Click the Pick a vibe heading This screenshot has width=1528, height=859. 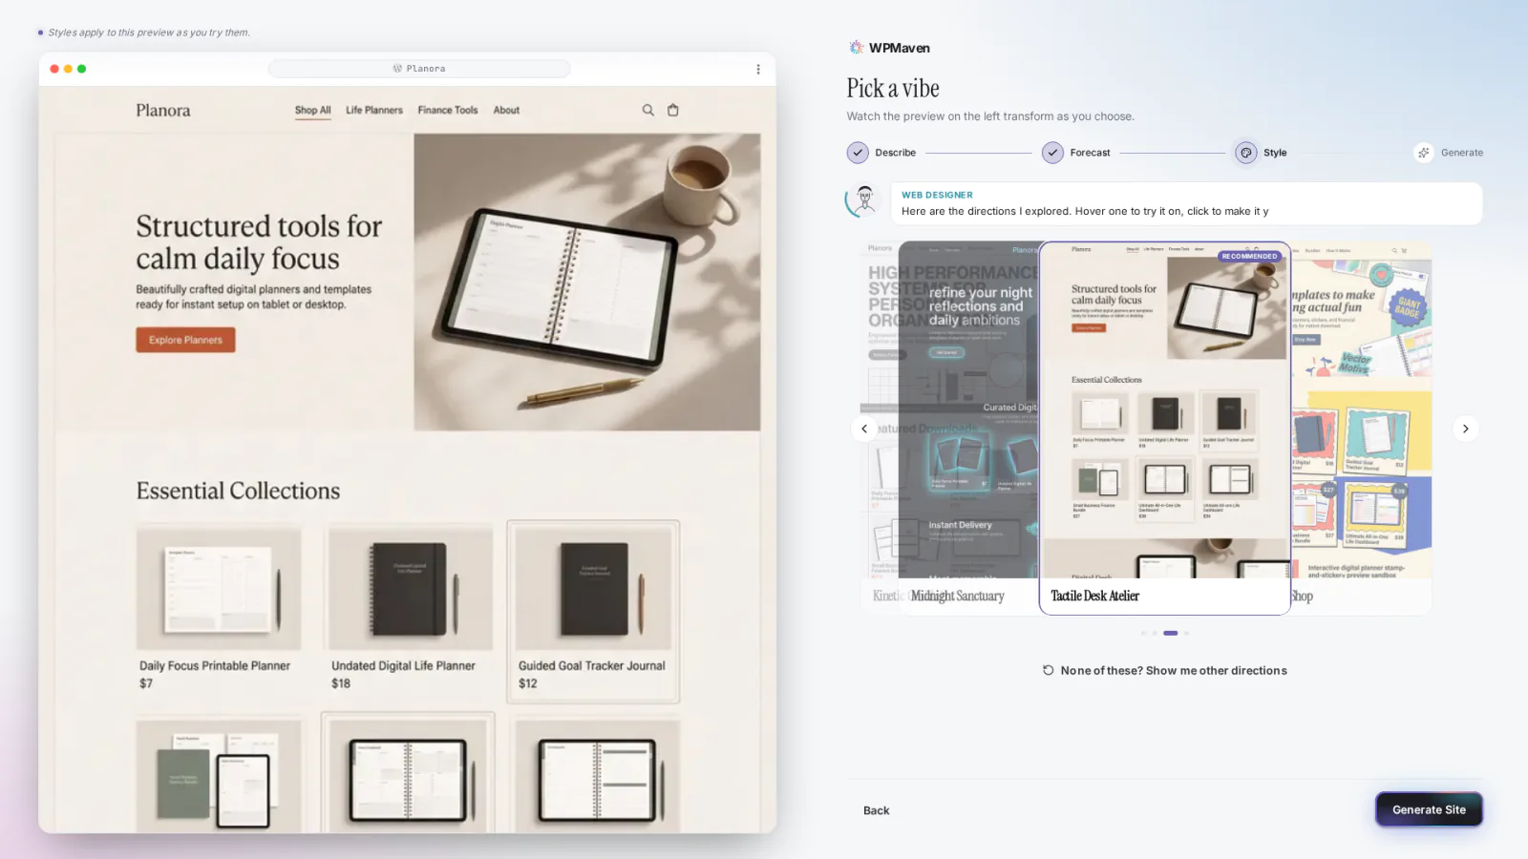click(x=893, y=89)
